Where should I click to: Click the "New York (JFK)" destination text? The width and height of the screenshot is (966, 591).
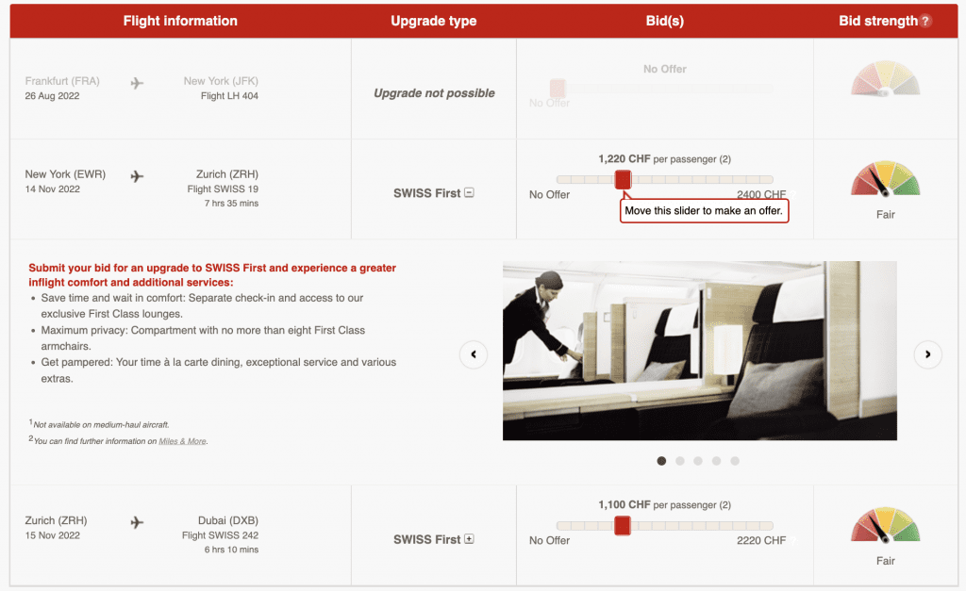221,81
